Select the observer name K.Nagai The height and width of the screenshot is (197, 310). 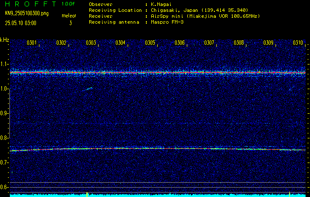[161, 4]
